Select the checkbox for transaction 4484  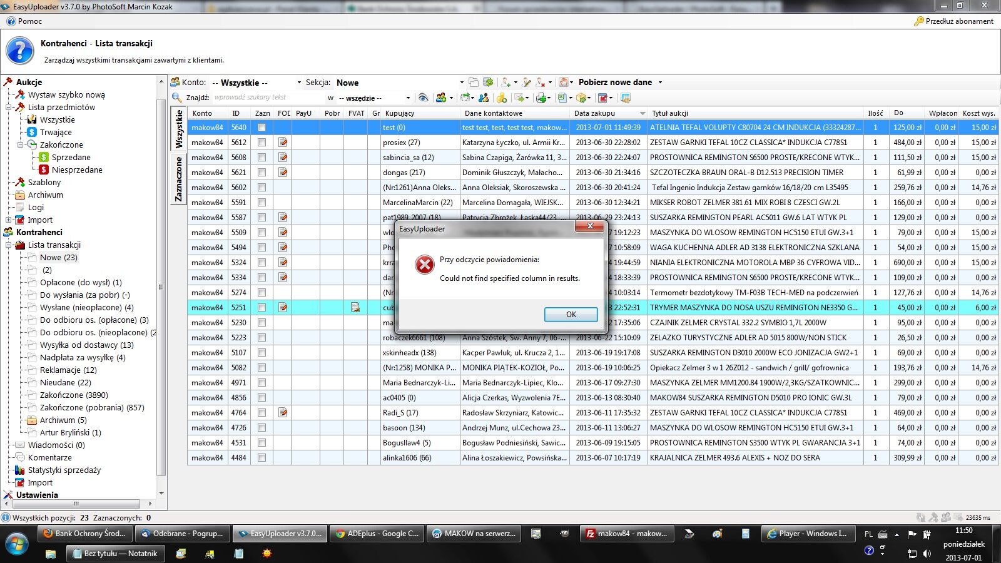[x=262, y=458]
